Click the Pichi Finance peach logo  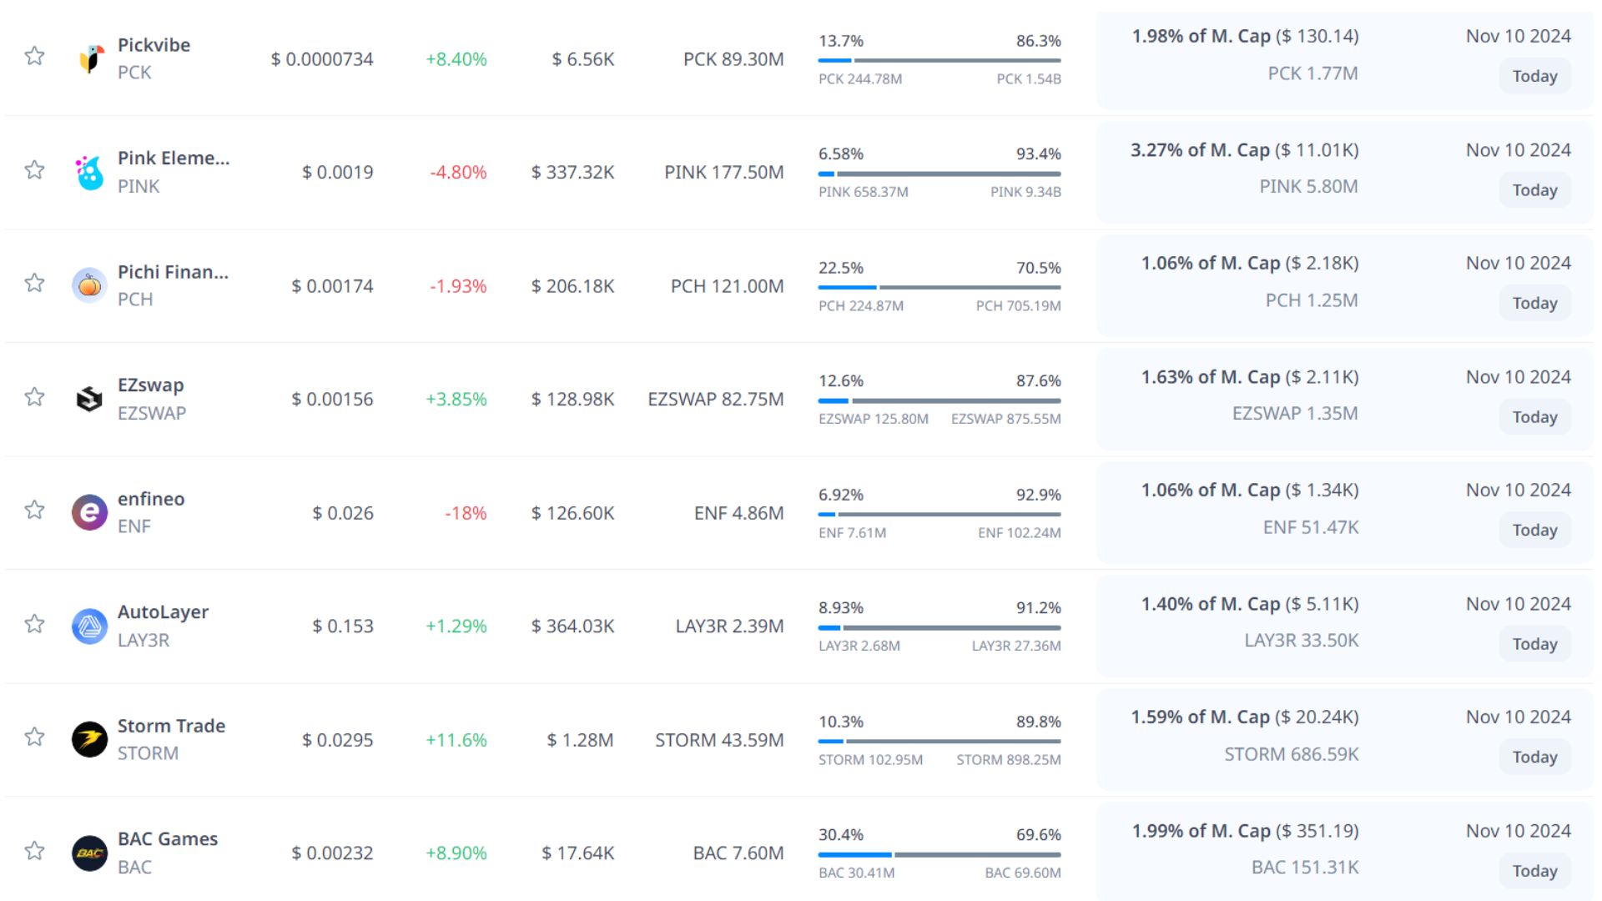(89, 285)
